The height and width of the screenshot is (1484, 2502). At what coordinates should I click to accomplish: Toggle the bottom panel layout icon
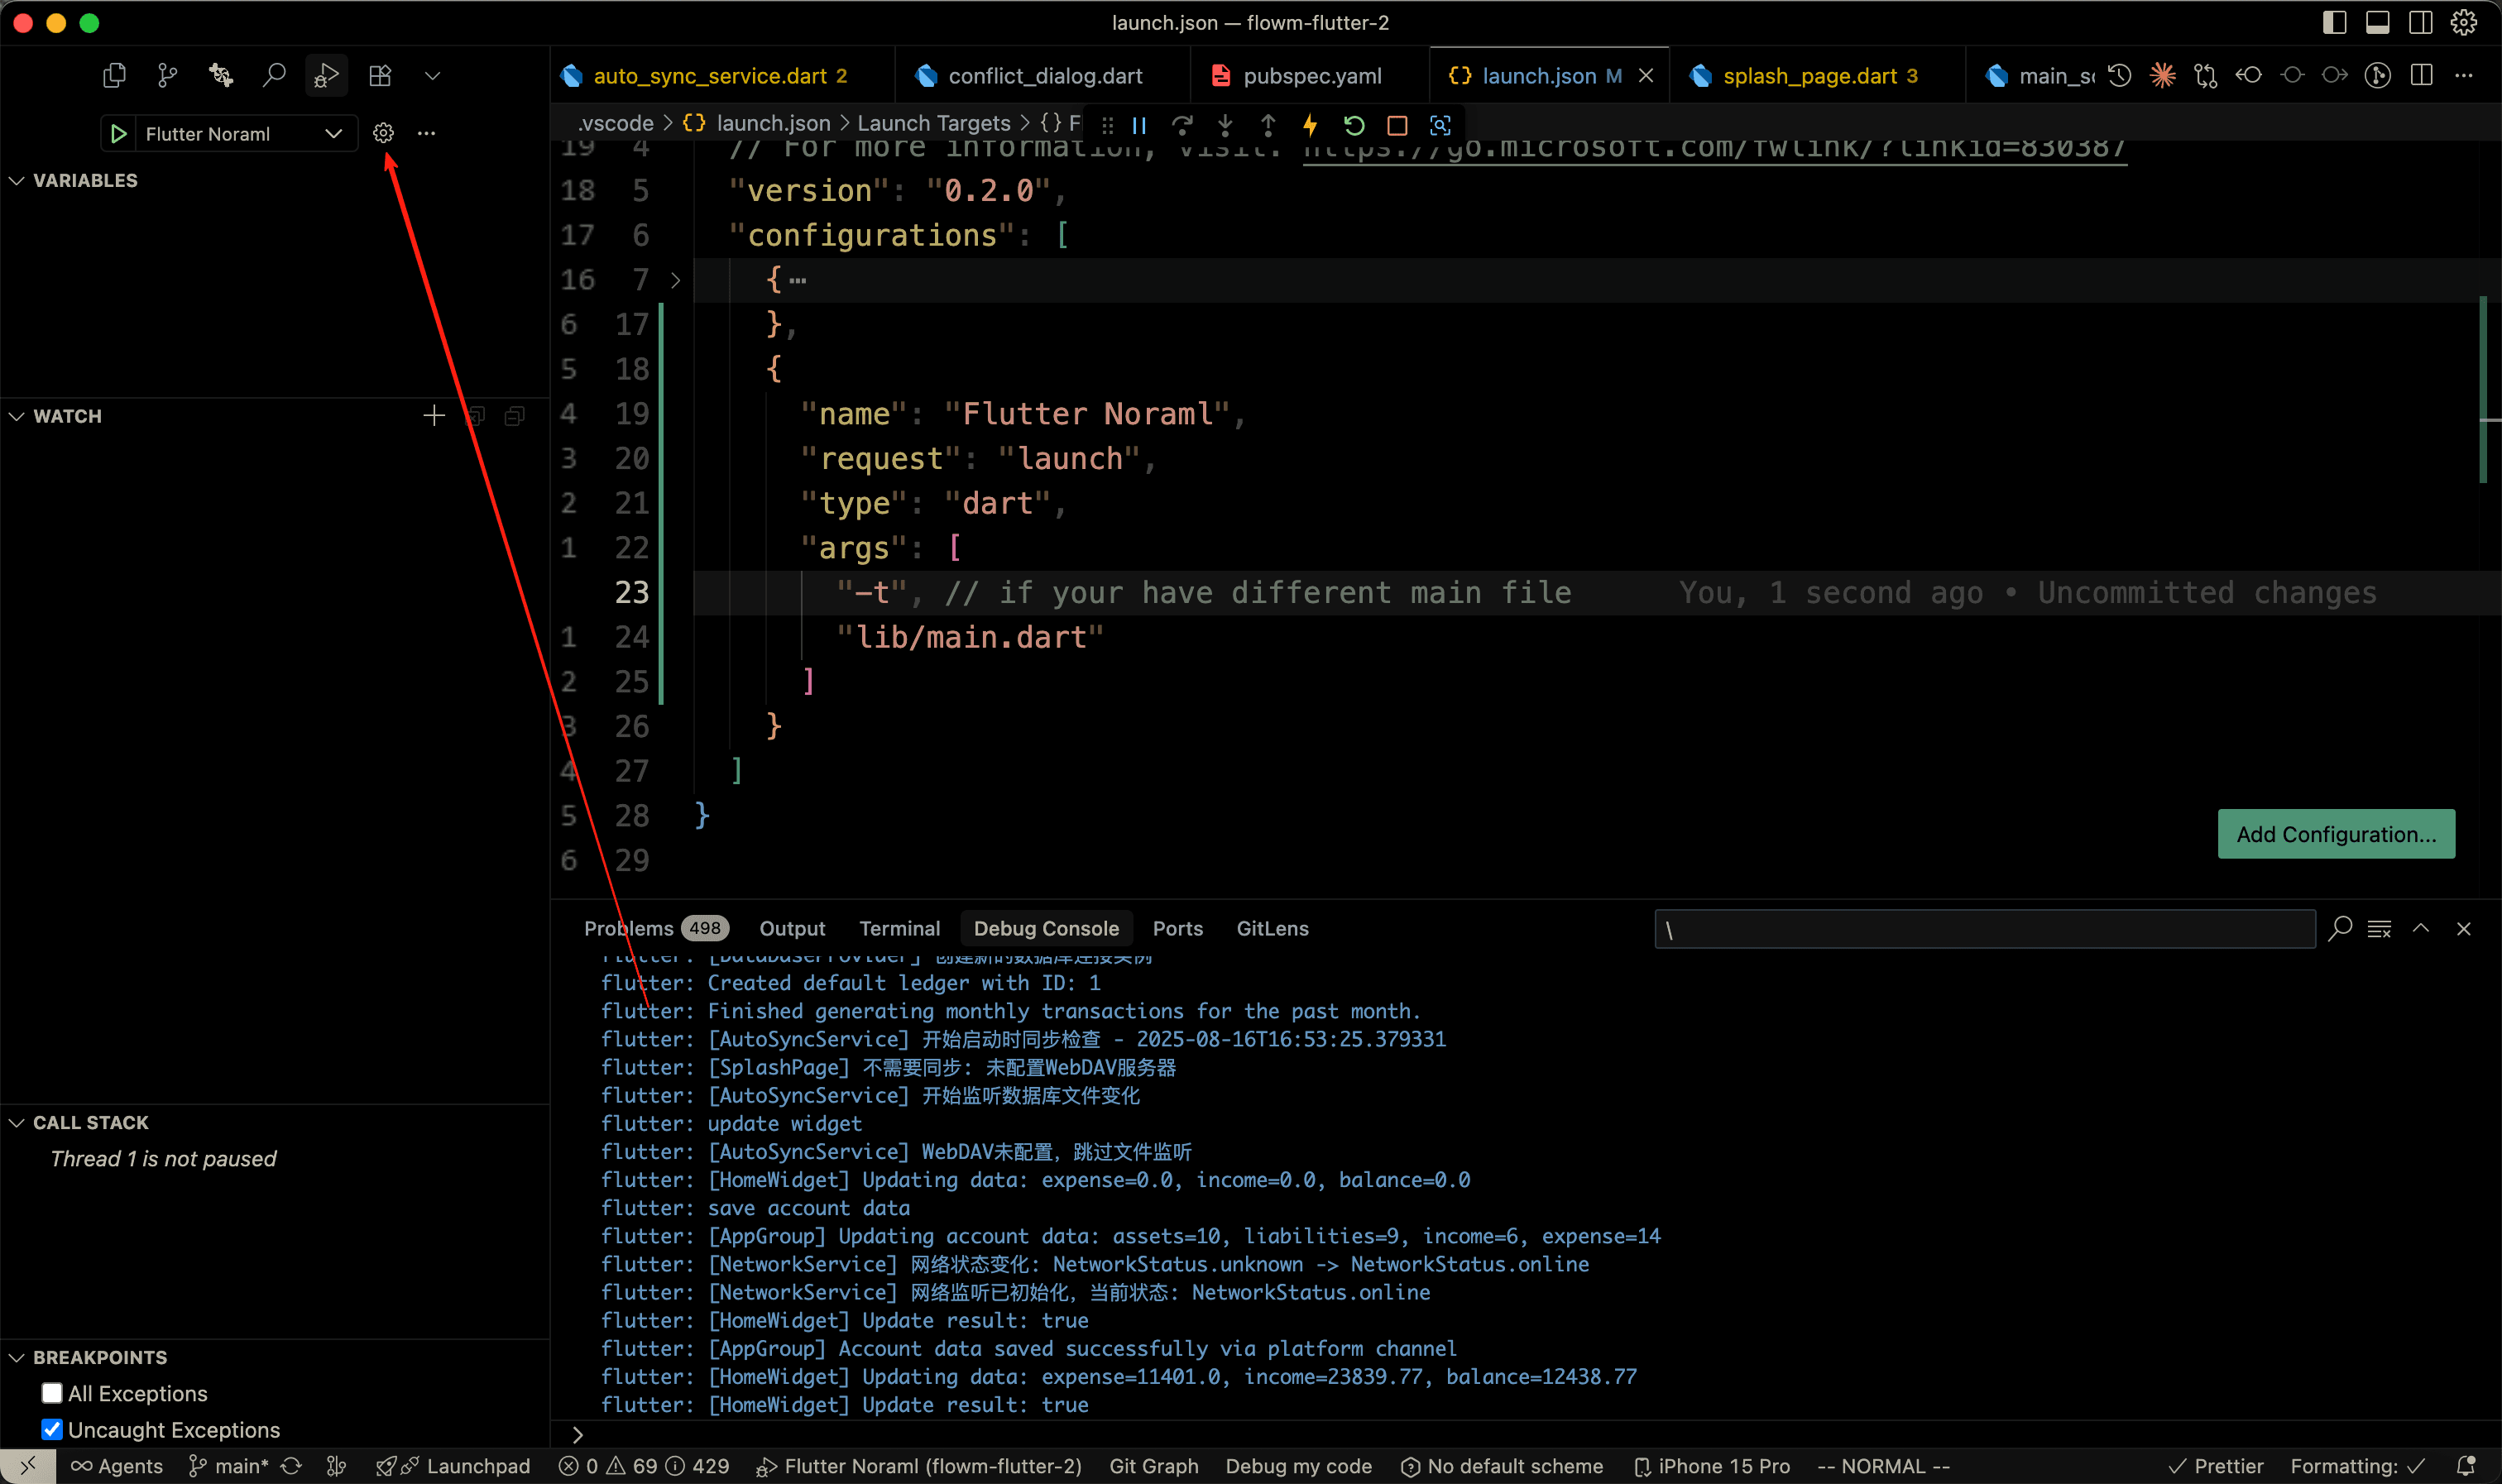tap(2377, 22)
